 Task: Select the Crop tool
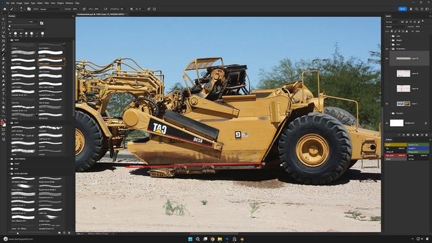3,36
